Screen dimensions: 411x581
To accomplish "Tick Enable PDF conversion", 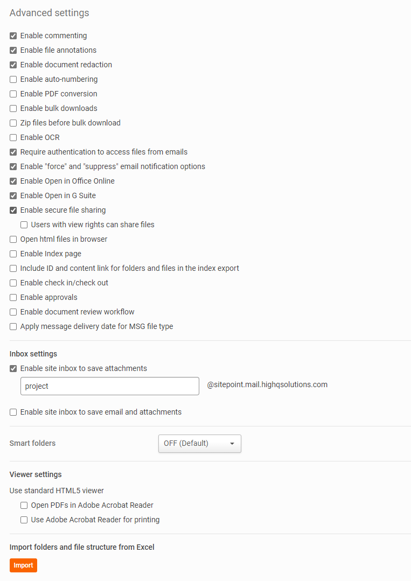I will (x=13, y=94).
